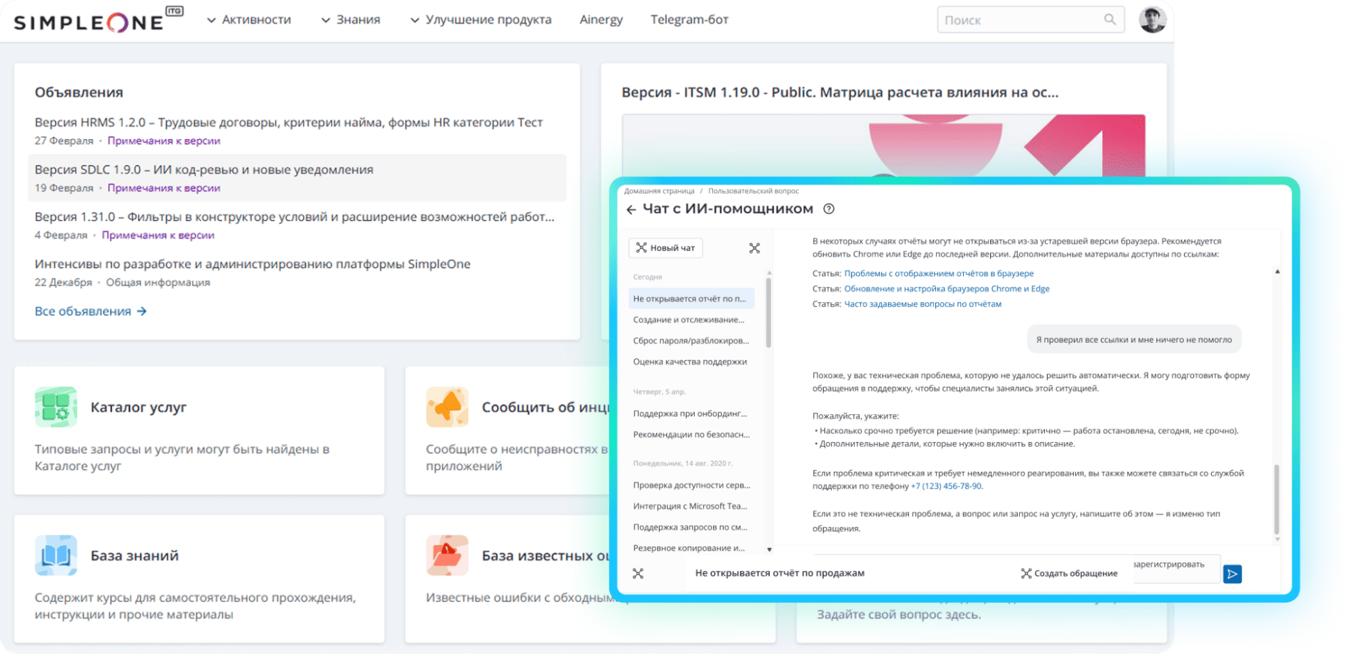Click the Каталог услуг icon
1351x654 pixels.
tap(55, 407)
